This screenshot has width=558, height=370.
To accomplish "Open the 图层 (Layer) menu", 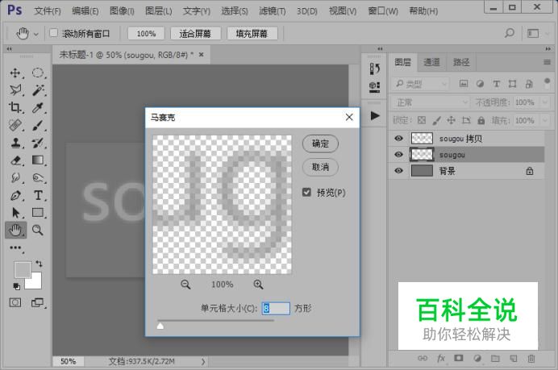I will (159, 11).
